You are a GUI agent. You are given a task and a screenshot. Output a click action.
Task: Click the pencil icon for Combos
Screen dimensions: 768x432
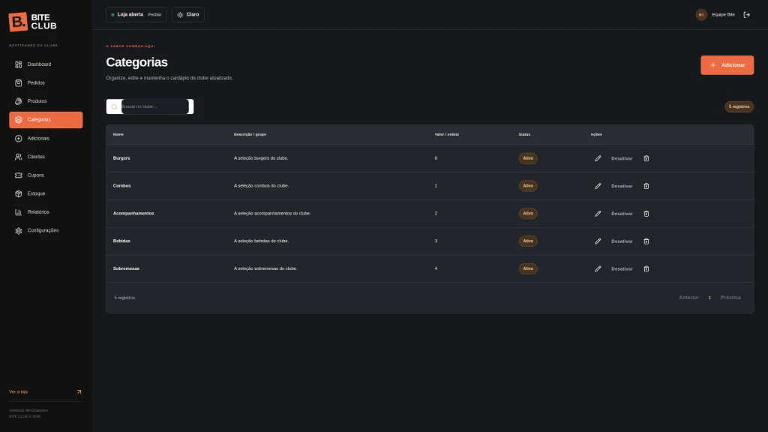tap(598, 186)
